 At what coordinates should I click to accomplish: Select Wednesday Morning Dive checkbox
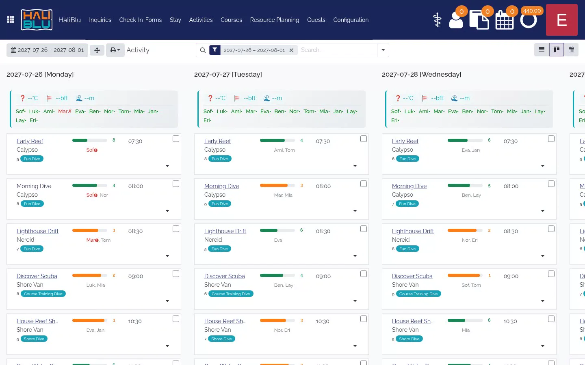551,184
